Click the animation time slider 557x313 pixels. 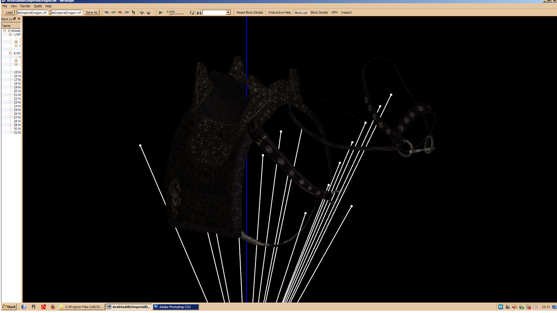pos(176,14)
